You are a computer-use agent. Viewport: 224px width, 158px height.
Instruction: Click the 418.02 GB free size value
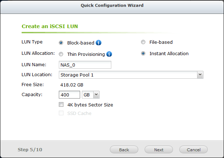coord(72,85)
